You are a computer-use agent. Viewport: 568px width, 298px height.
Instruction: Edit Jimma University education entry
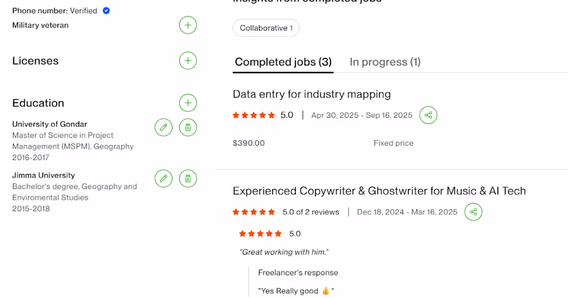(x=163, y=178)
